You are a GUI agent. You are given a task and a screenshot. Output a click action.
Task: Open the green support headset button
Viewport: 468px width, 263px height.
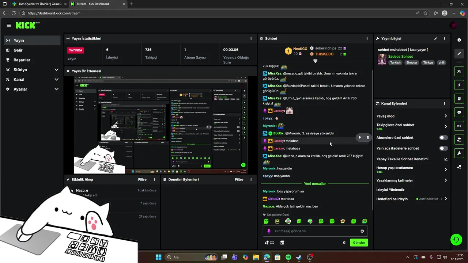(456, 240)
